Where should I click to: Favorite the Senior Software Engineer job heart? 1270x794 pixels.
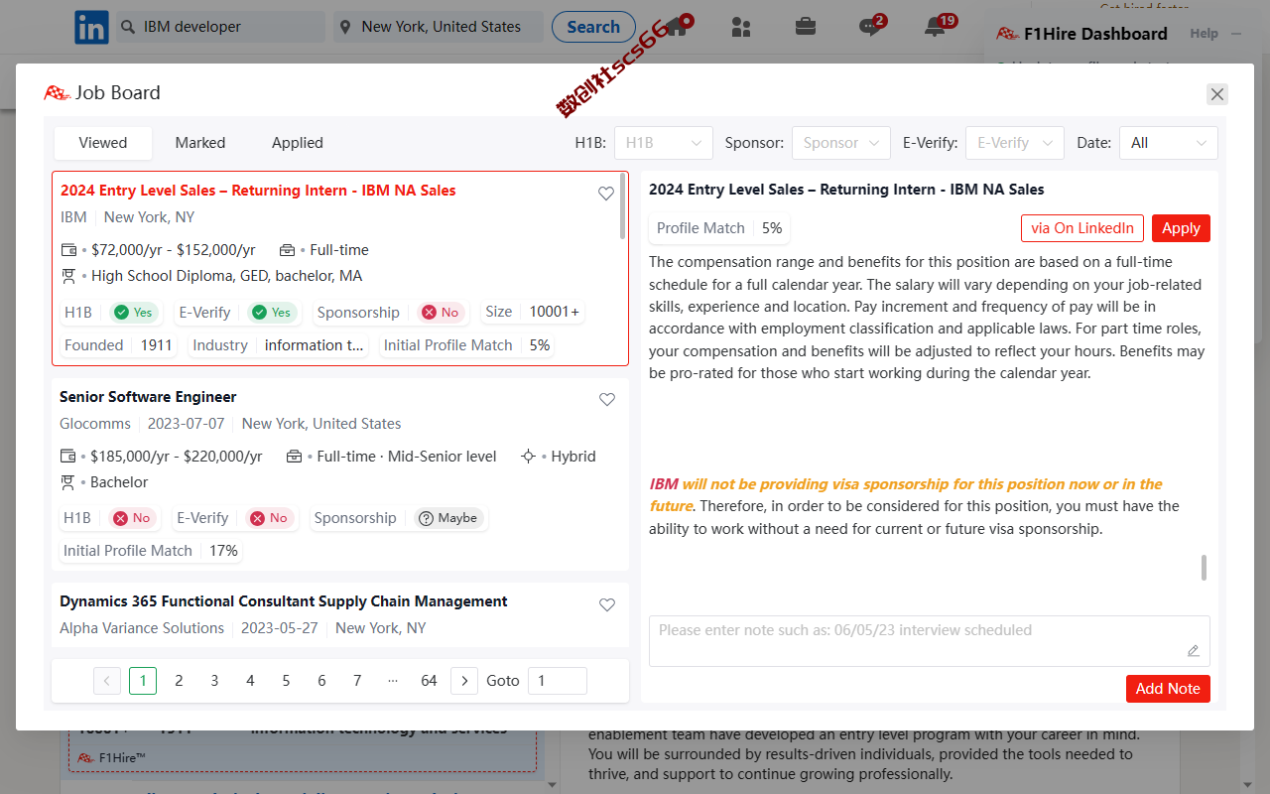coord(607,400)
